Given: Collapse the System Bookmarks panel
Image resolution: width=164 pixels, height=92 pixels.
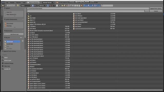Looking at the screenshot, I should (5, 19).
